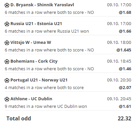Open the Bohemians - Cork City match
This screenshot has width=138, height=125.
point(34,61)
